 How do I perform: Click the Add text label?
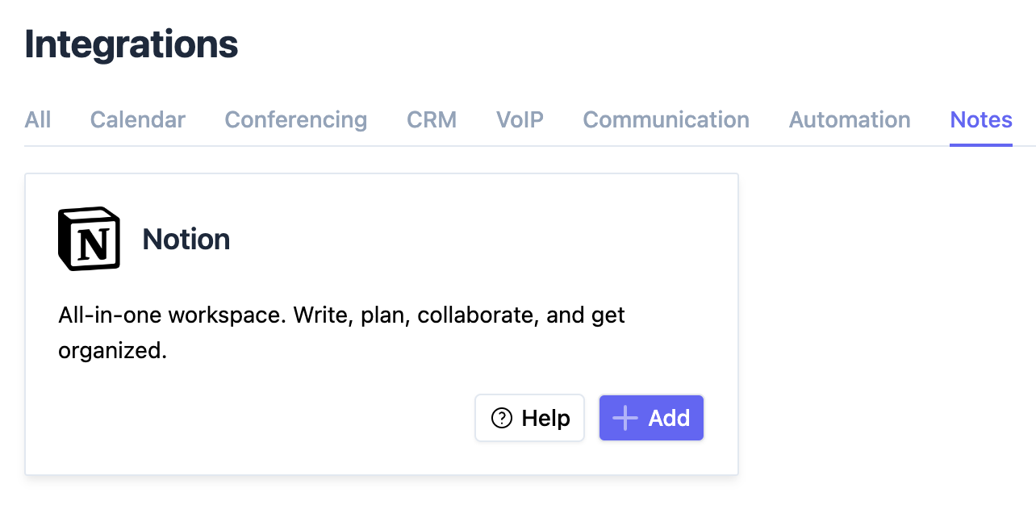pos(670,418)
